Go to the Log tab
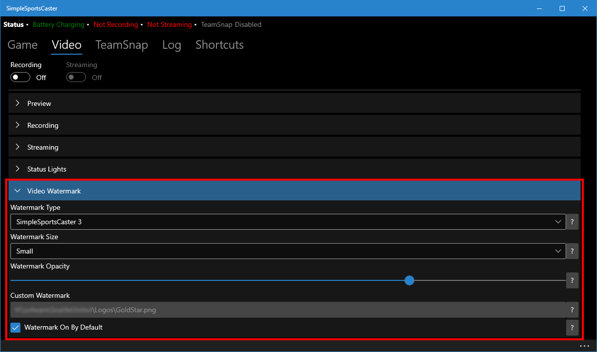 (x=172, y=45)
